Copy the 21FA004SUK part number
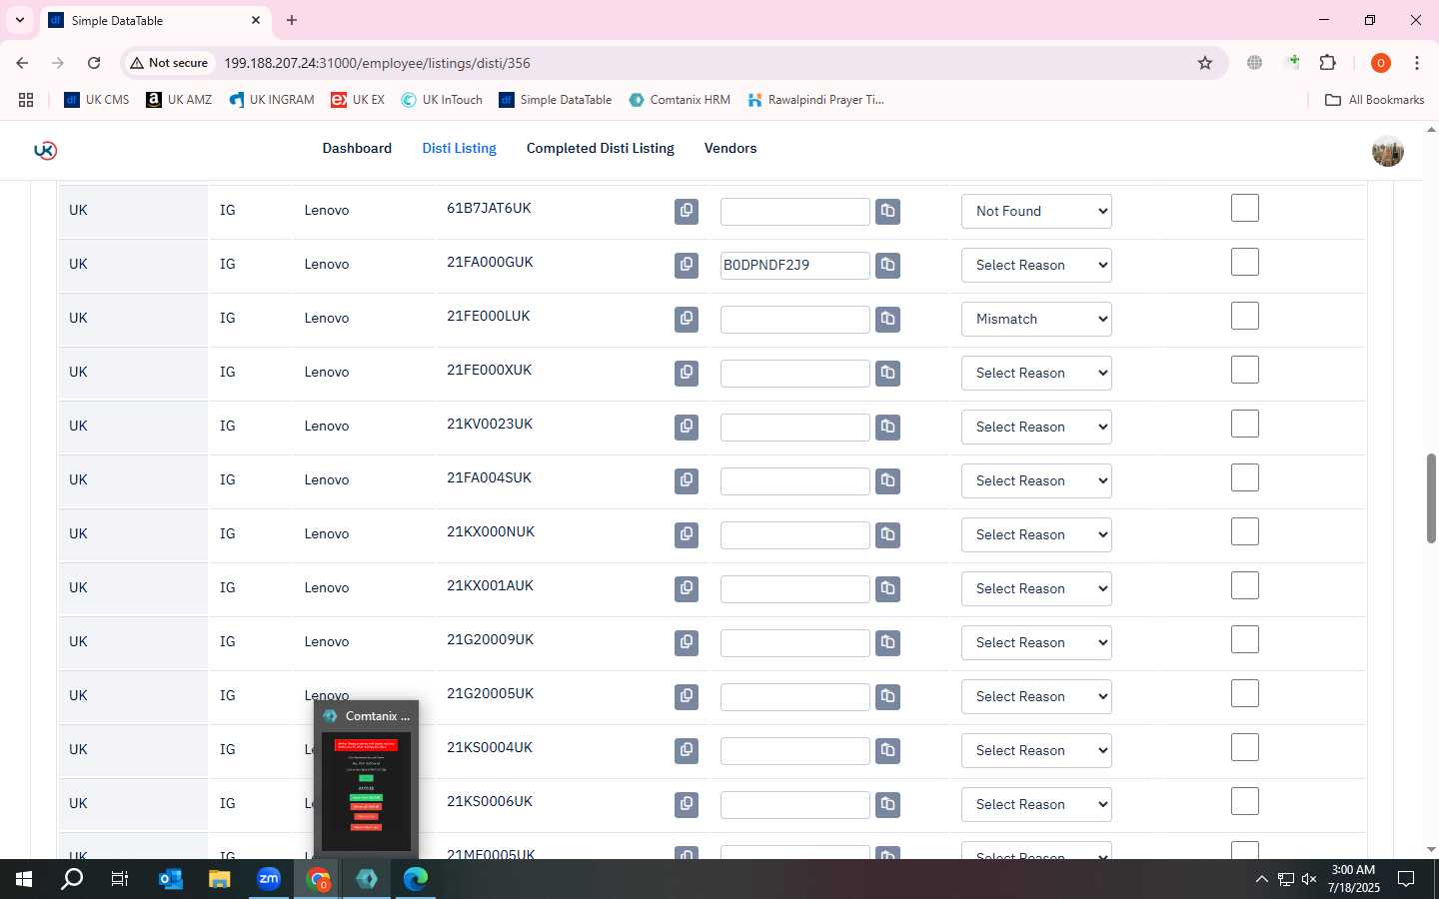Image resolution: width=1439 pixels, height=899 pixels. coord(687,480)
